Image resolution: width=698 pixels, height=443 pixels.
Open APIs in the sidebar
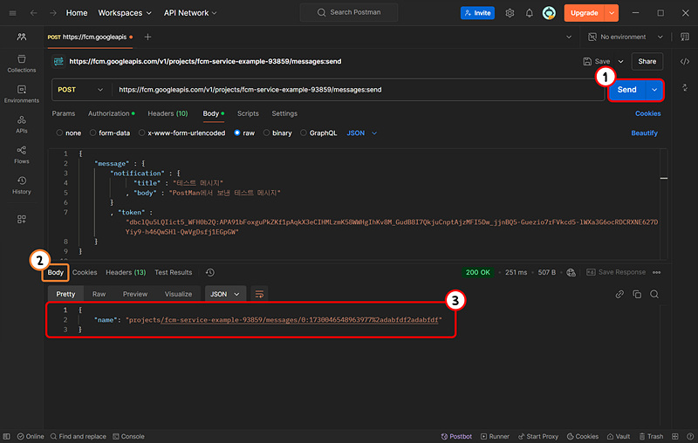[21, 125]
